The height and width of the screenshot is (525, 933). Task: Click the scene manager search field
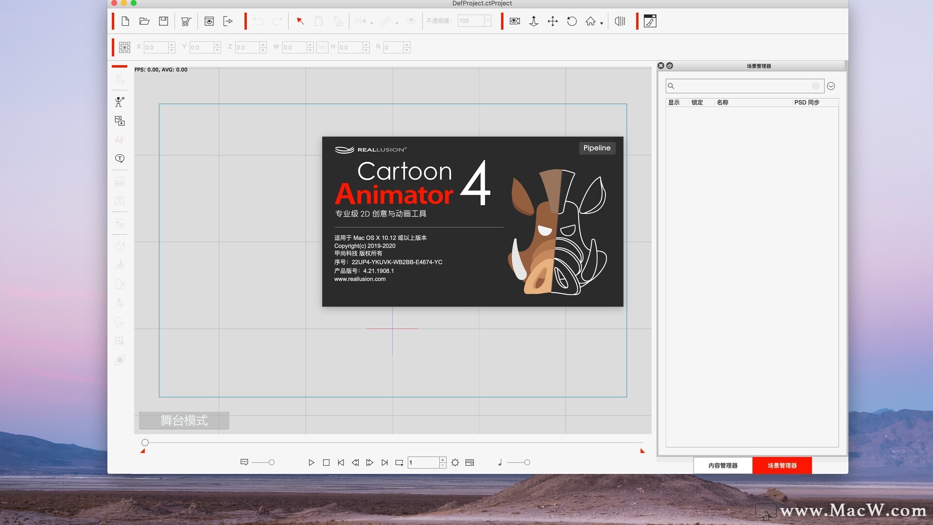pos(744,86)
